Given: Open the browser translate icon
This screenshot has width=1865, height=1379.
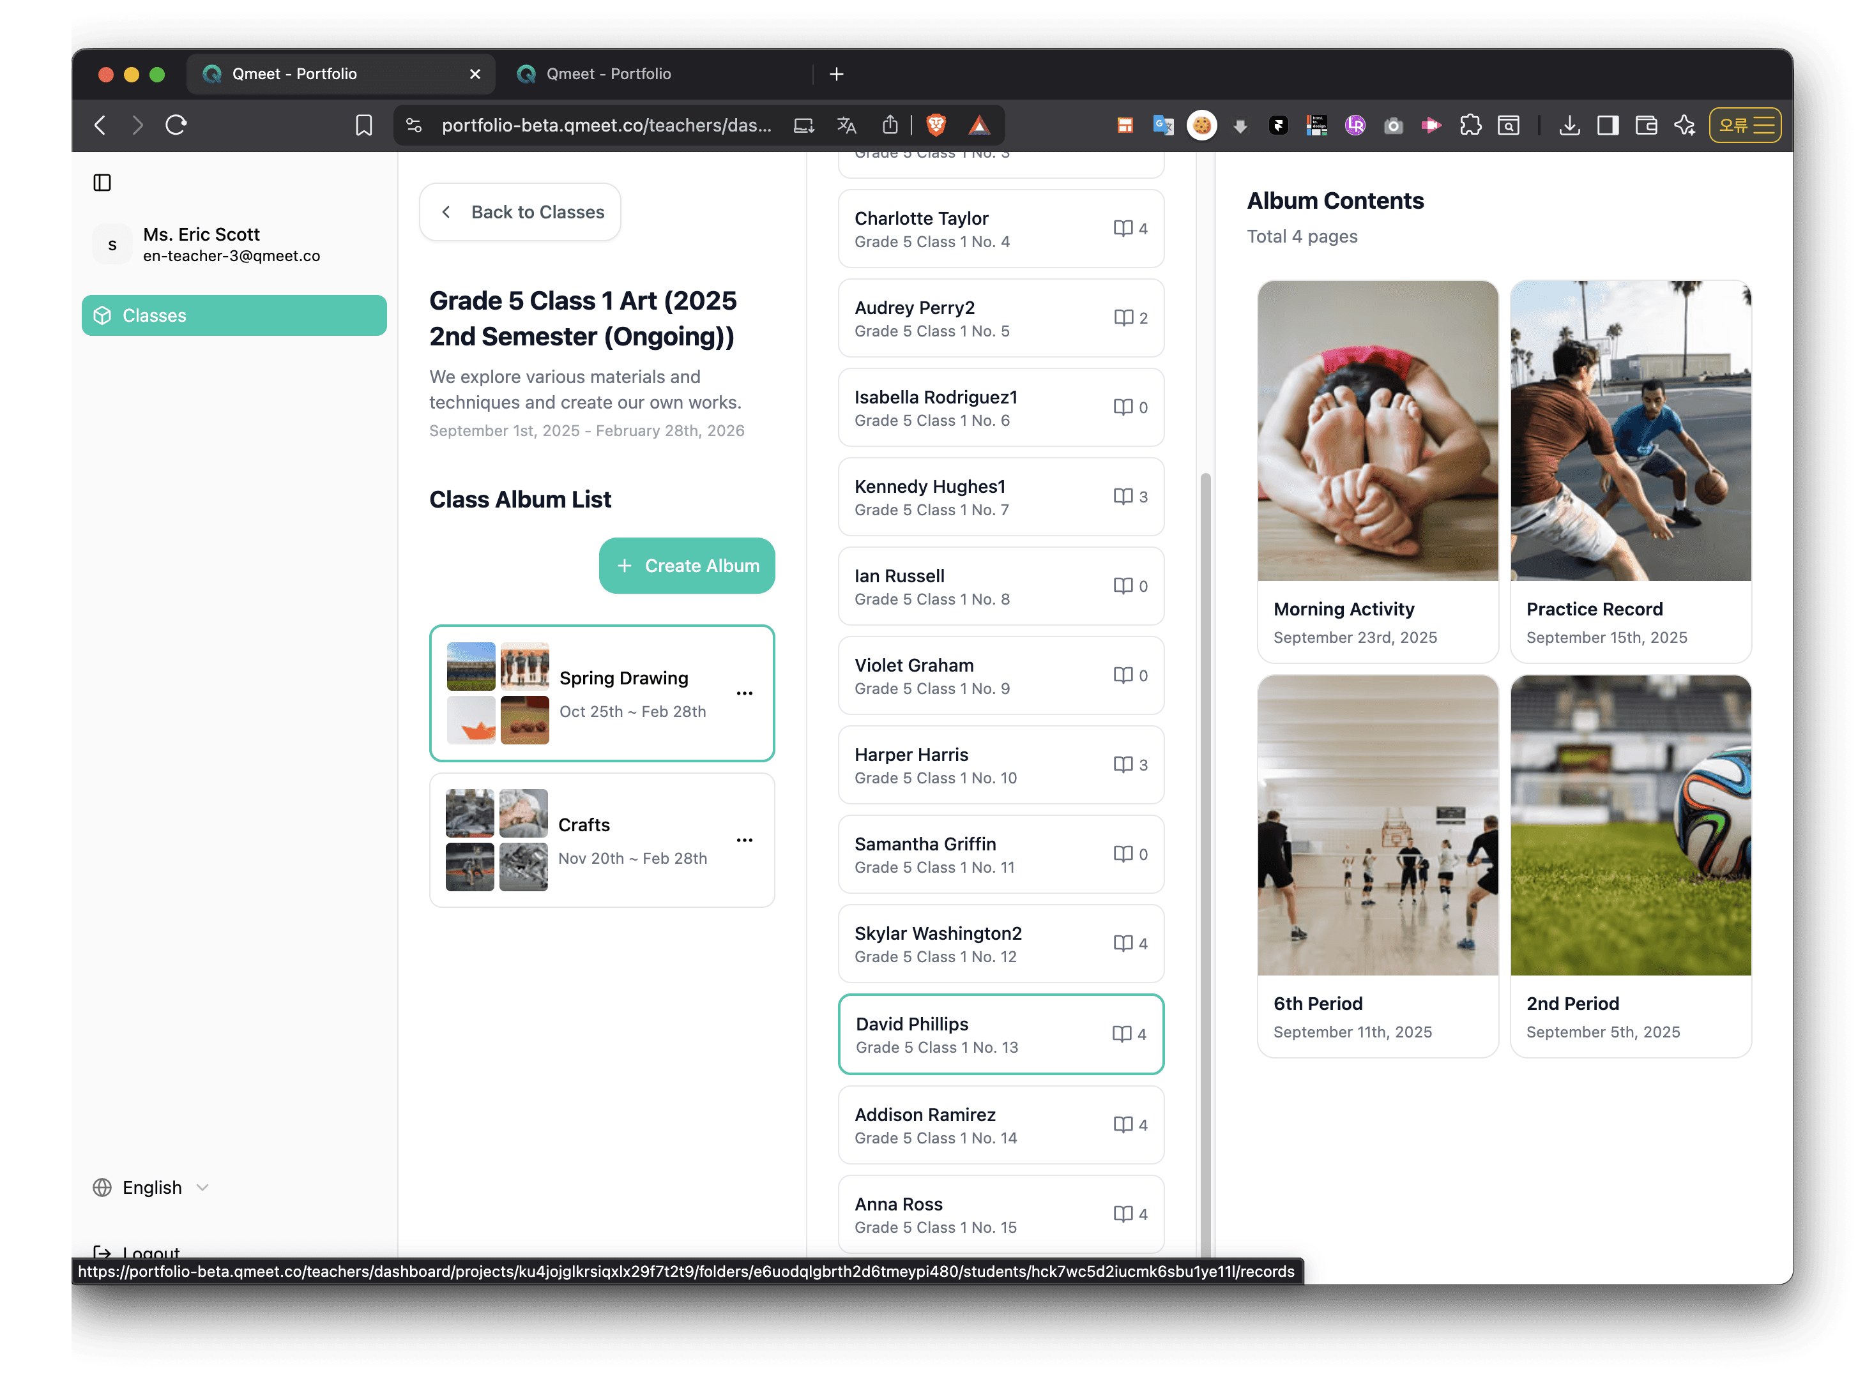Looking at the screenshot, I should coord(846,125).
